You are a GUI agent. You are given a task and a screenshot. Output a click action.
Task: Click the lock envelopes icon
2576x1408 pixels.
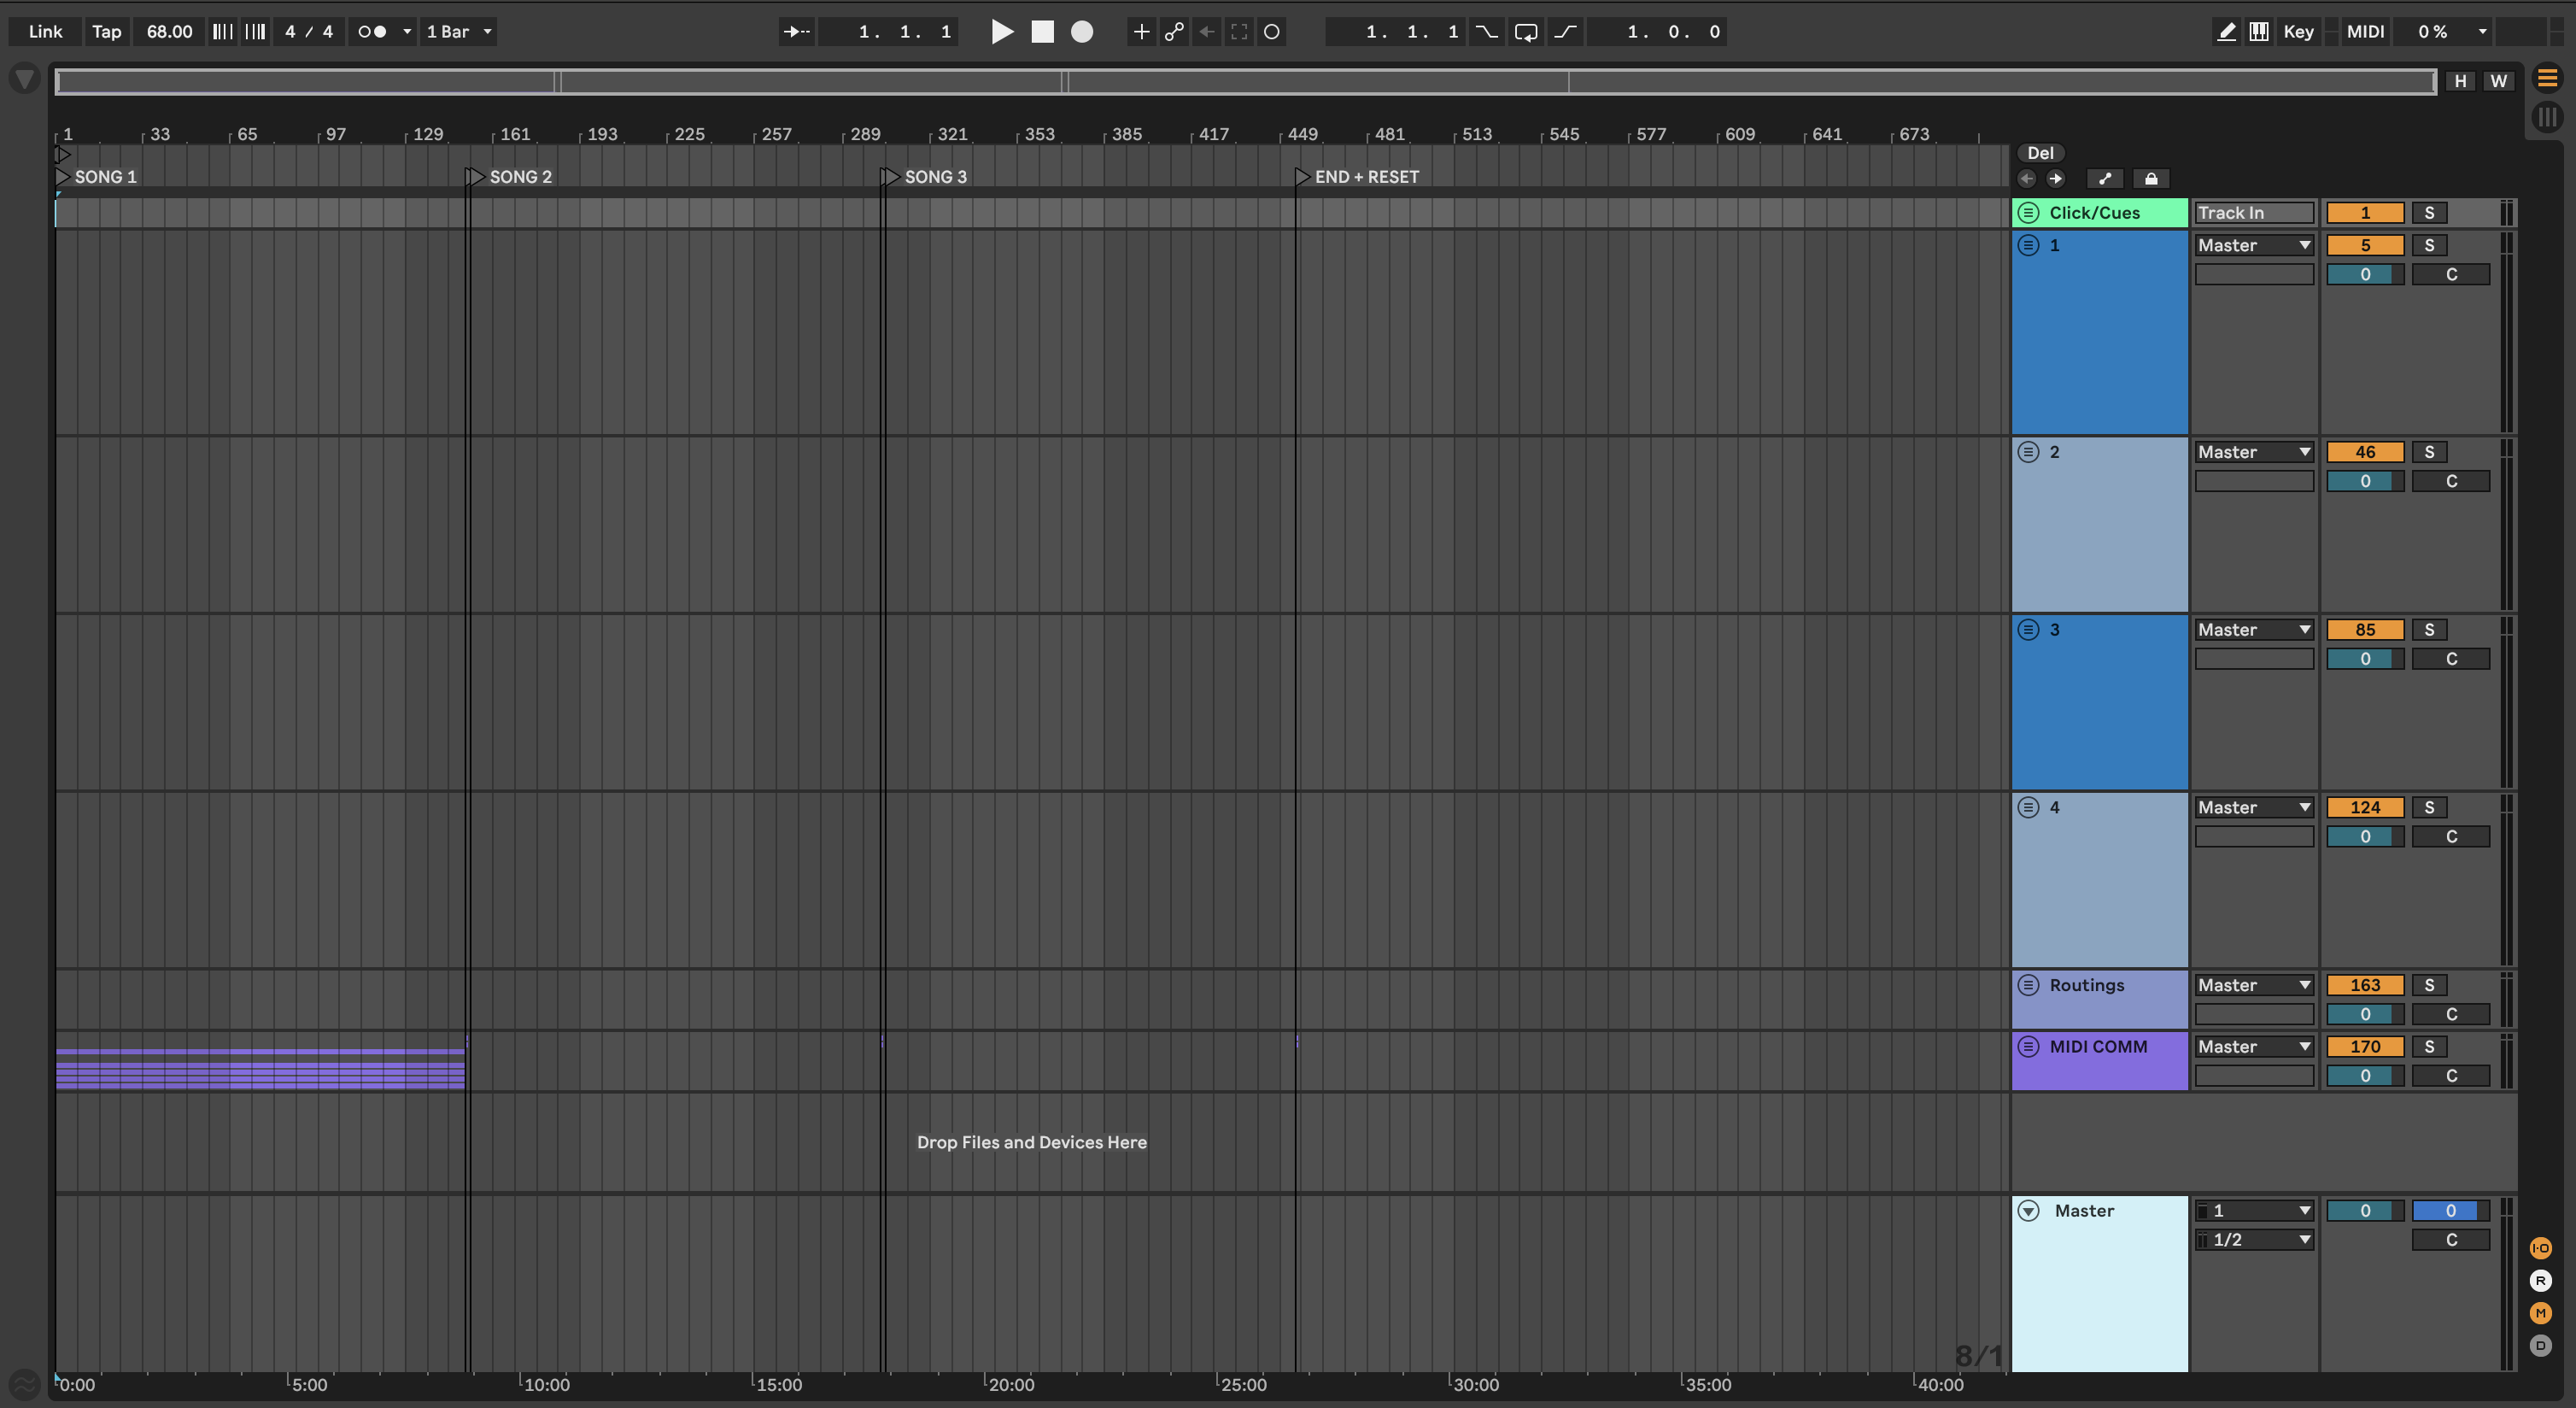(2151, 179)
